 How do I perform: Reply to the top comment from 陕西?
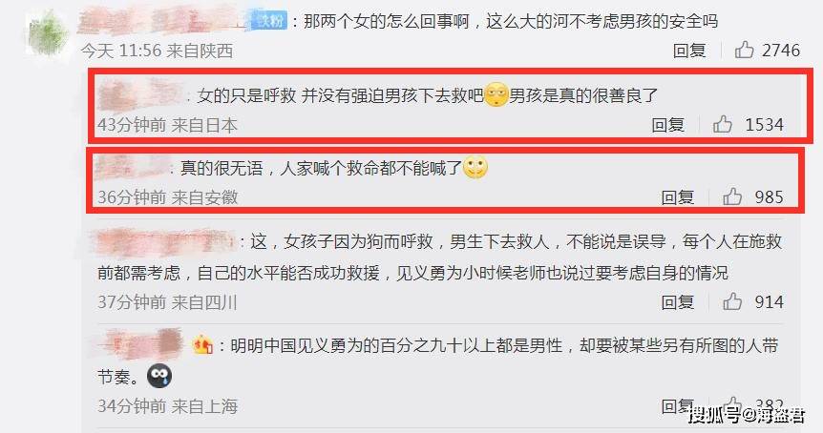pos(689,51)
